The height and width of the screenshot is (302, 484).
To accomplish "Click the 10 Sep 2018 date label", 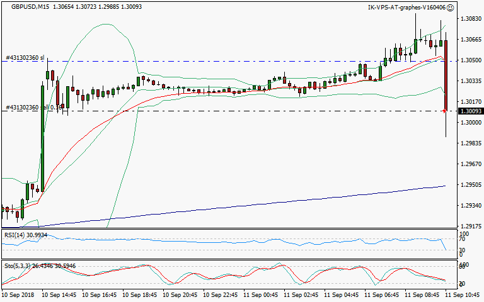I will 17,294.
